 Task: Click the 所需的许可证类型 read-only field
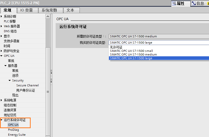click(x=159, y=36)
